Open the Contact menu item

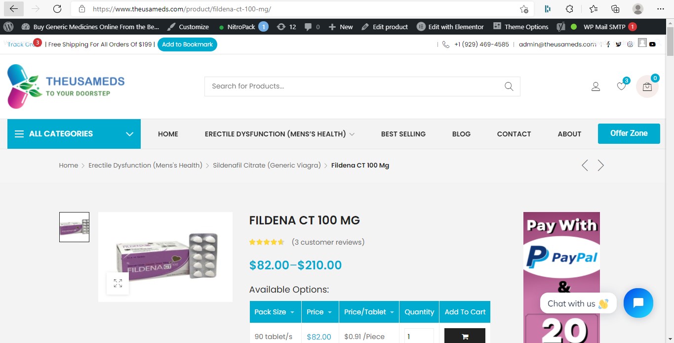click(x=514, y=134)
